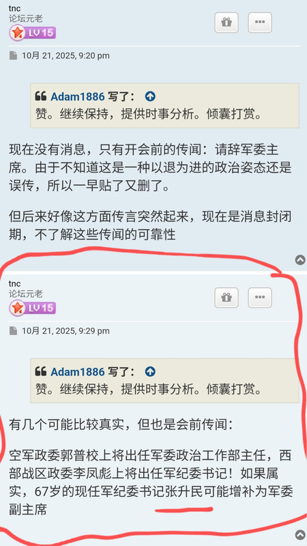The width and height of the screenshot is (307, 546).
Task: Open the three-dots menu on the 9:20 pm post
Action: [260, 23]
